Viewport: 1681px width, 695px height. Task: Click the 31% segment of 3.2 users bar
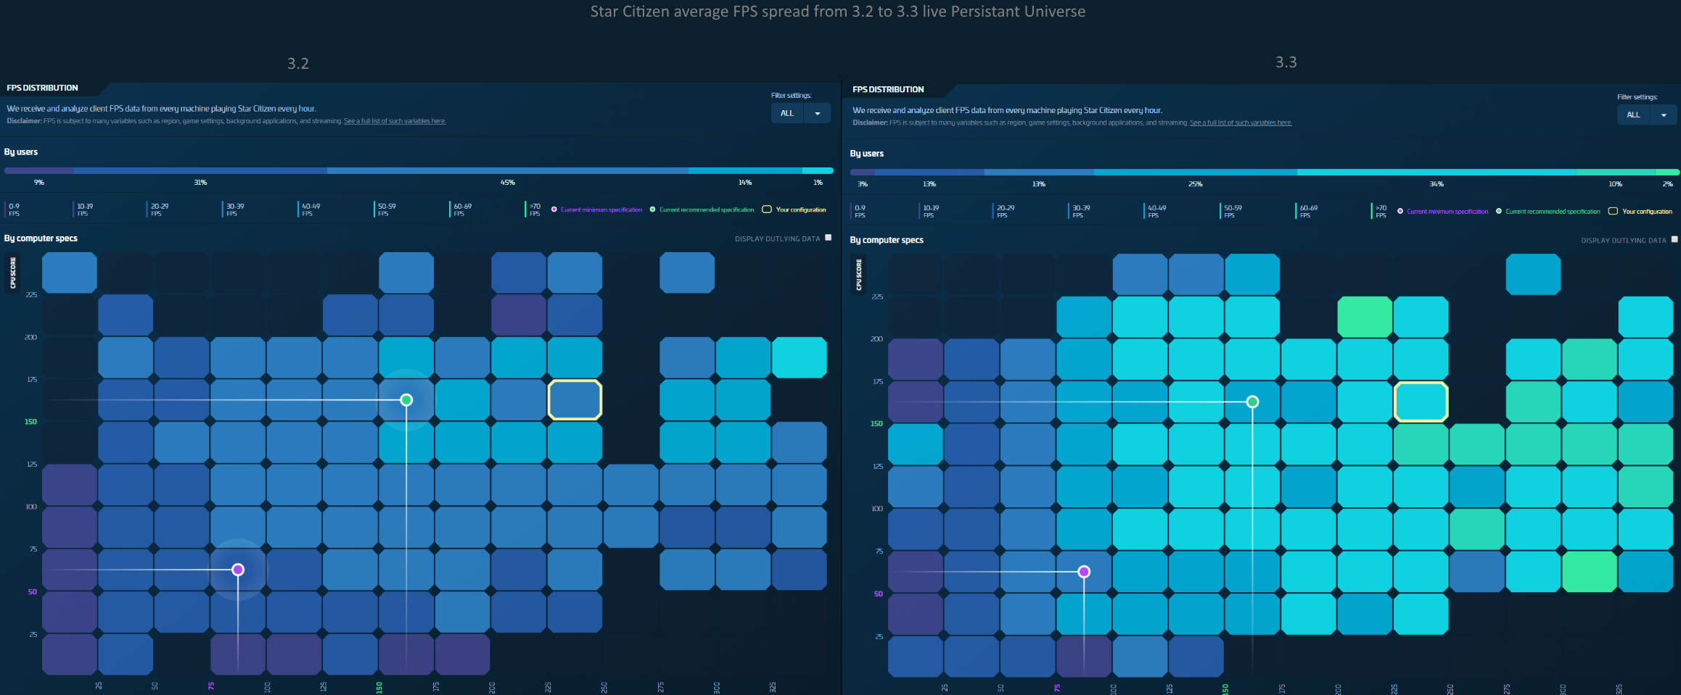[x=200, y=171]
